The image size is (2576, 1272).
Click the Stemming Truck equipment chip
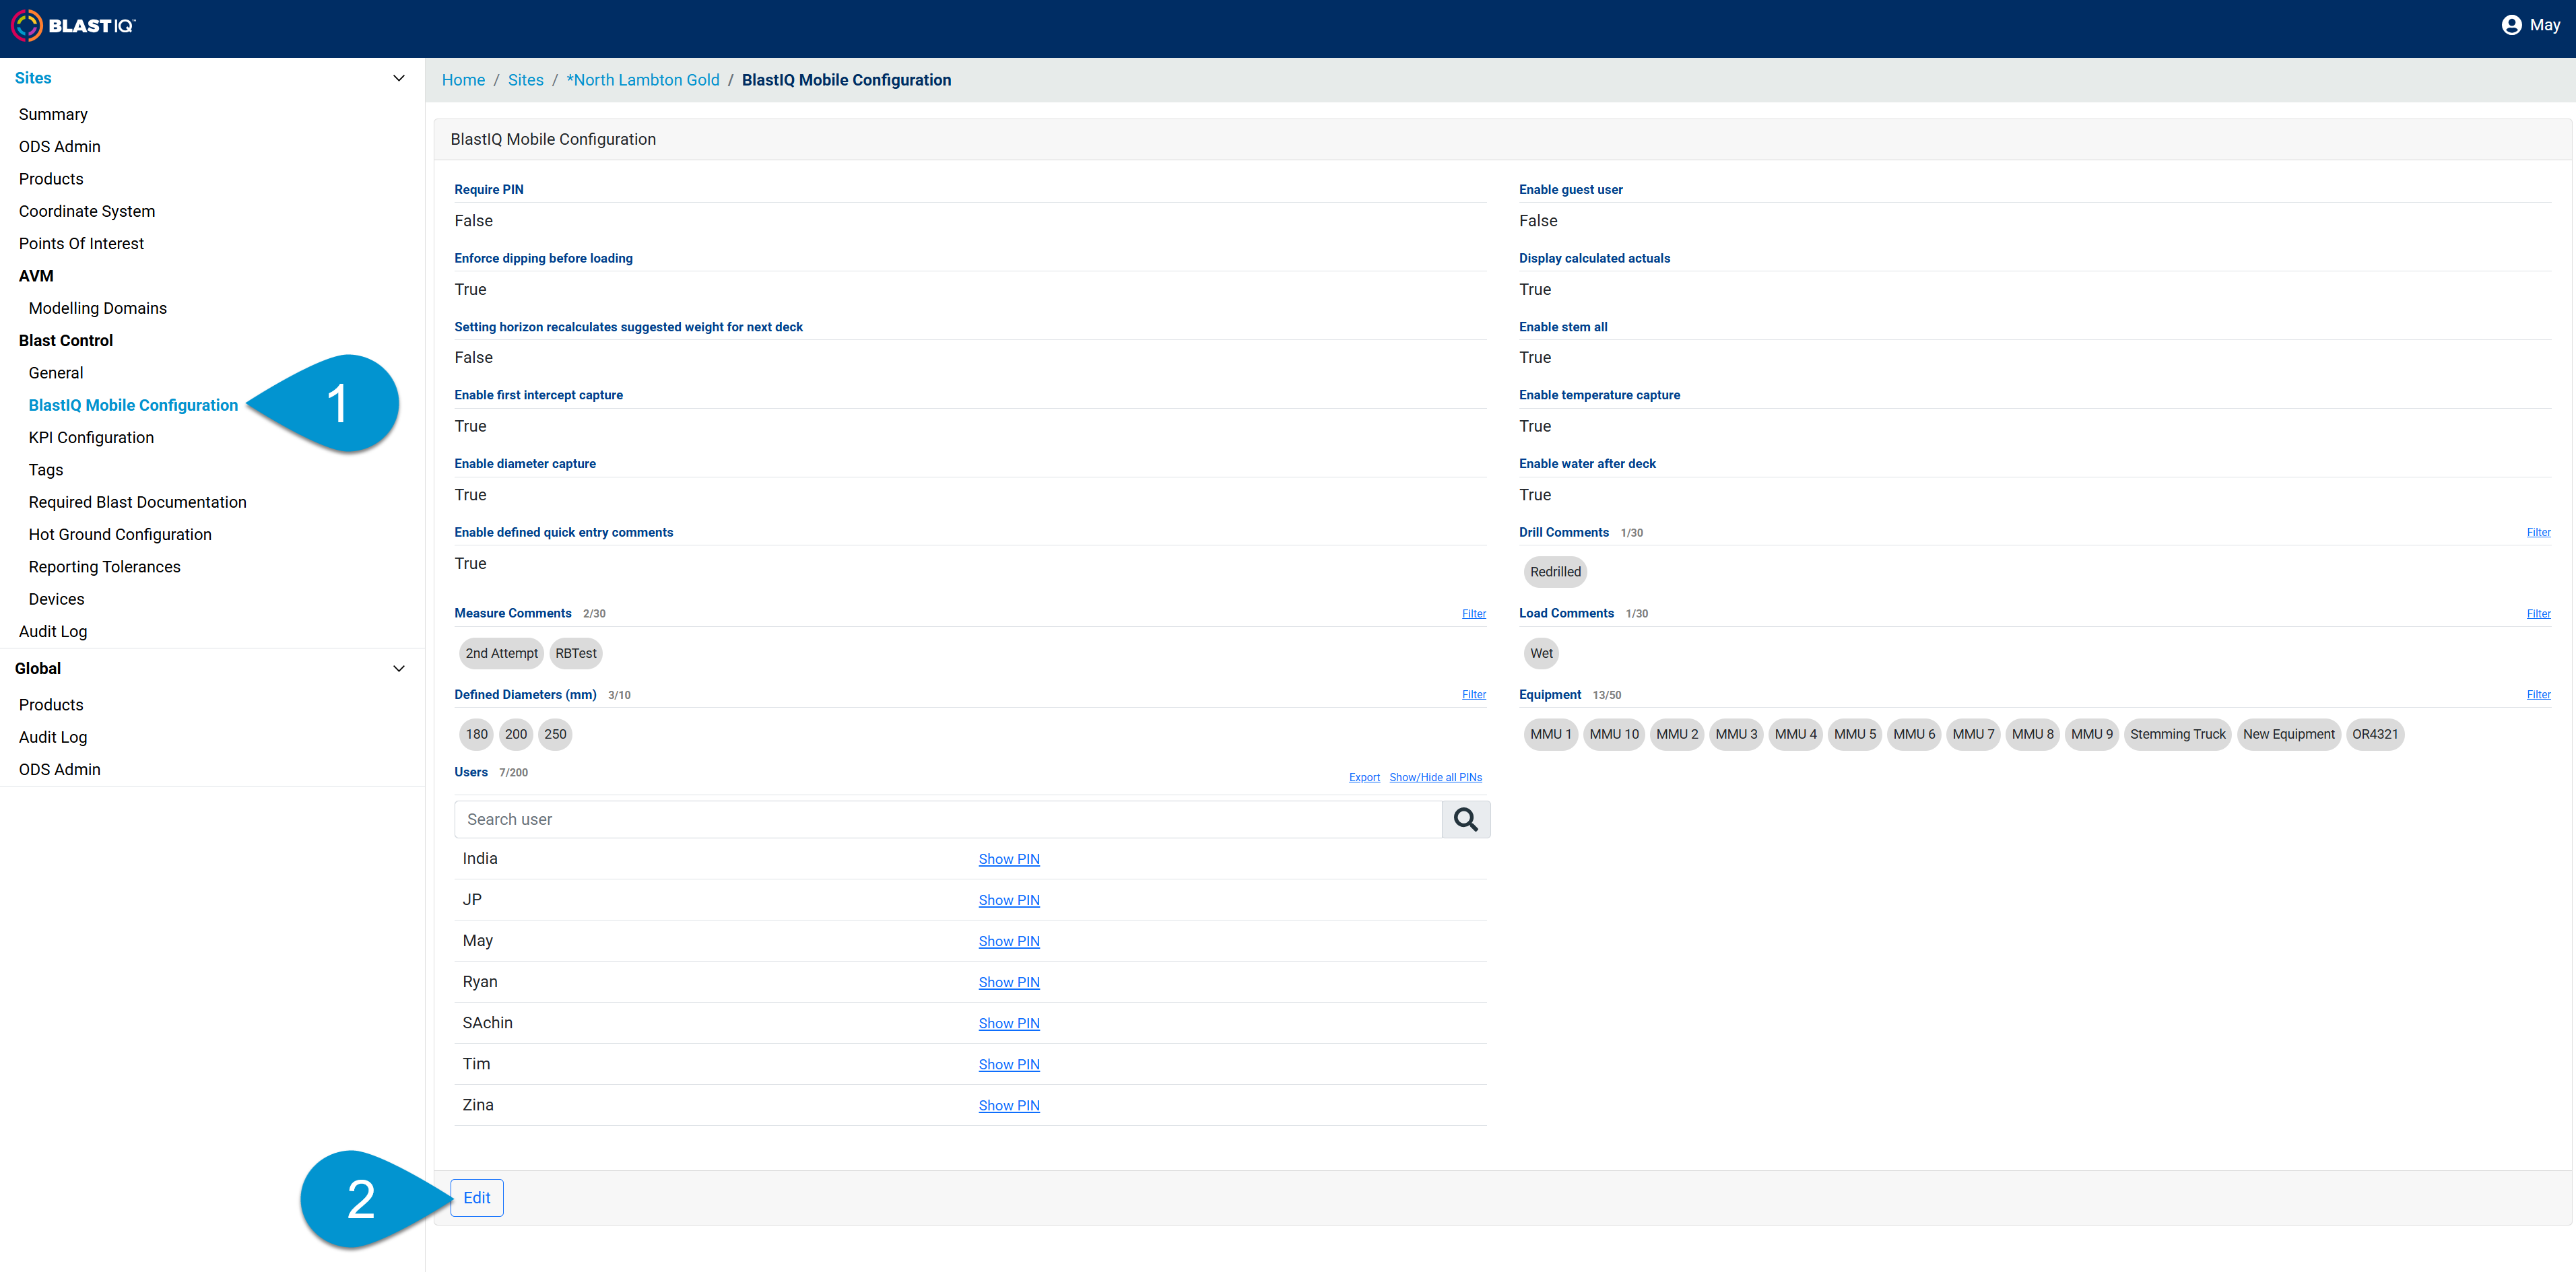pyautogui.click(x=2178, y=734)
